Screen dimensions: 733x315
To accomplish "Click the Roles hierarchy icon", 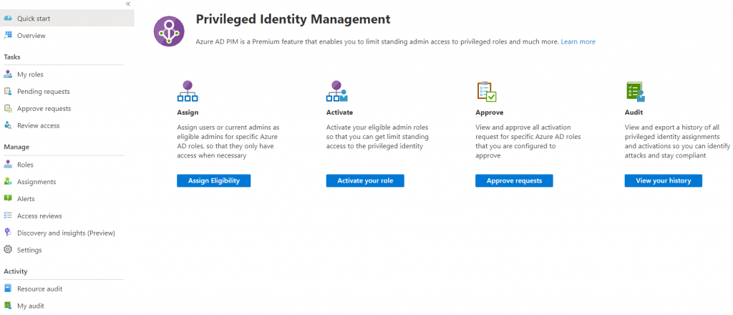I will coord(7,165).
